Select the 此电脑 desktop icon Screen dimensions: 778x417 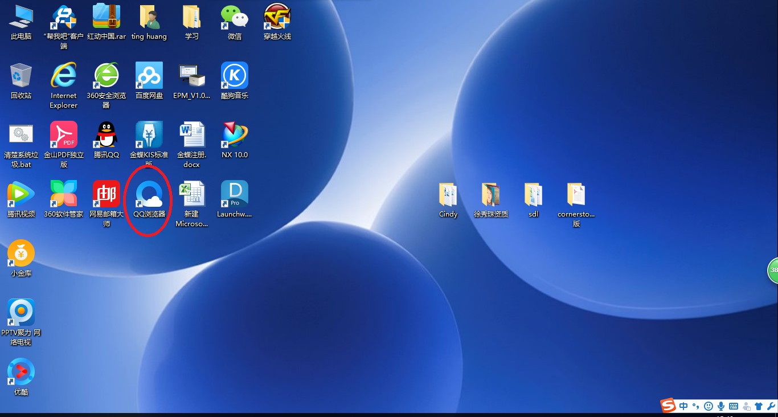point(21,22)
